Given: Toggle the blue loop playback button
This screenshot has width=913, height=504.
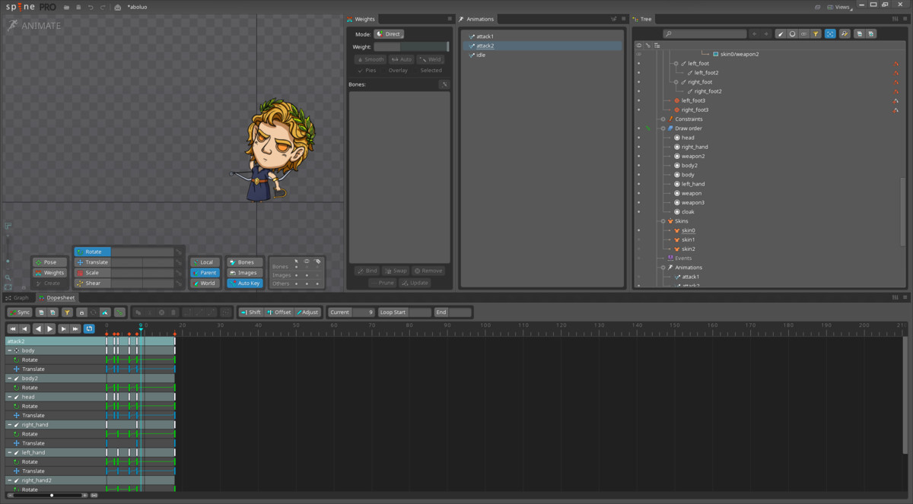Looking at the screenshot, I should [x=89, y=328].
